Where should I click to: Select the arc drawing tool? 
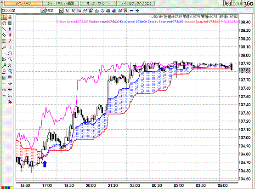tap(4, 90)
